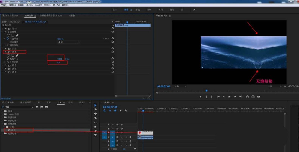Toggle sequence nest insert mode icon
The height and width of the screenshot is (152, 299).
[x=104, y=111]
